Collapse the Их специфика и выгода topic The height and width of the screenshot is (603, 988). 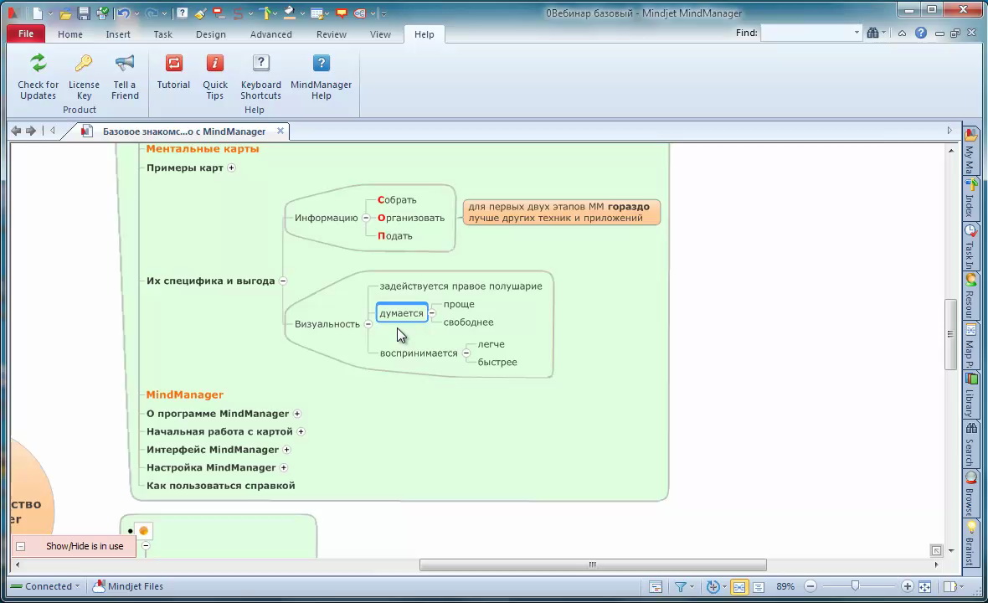[x=283, y=281]
